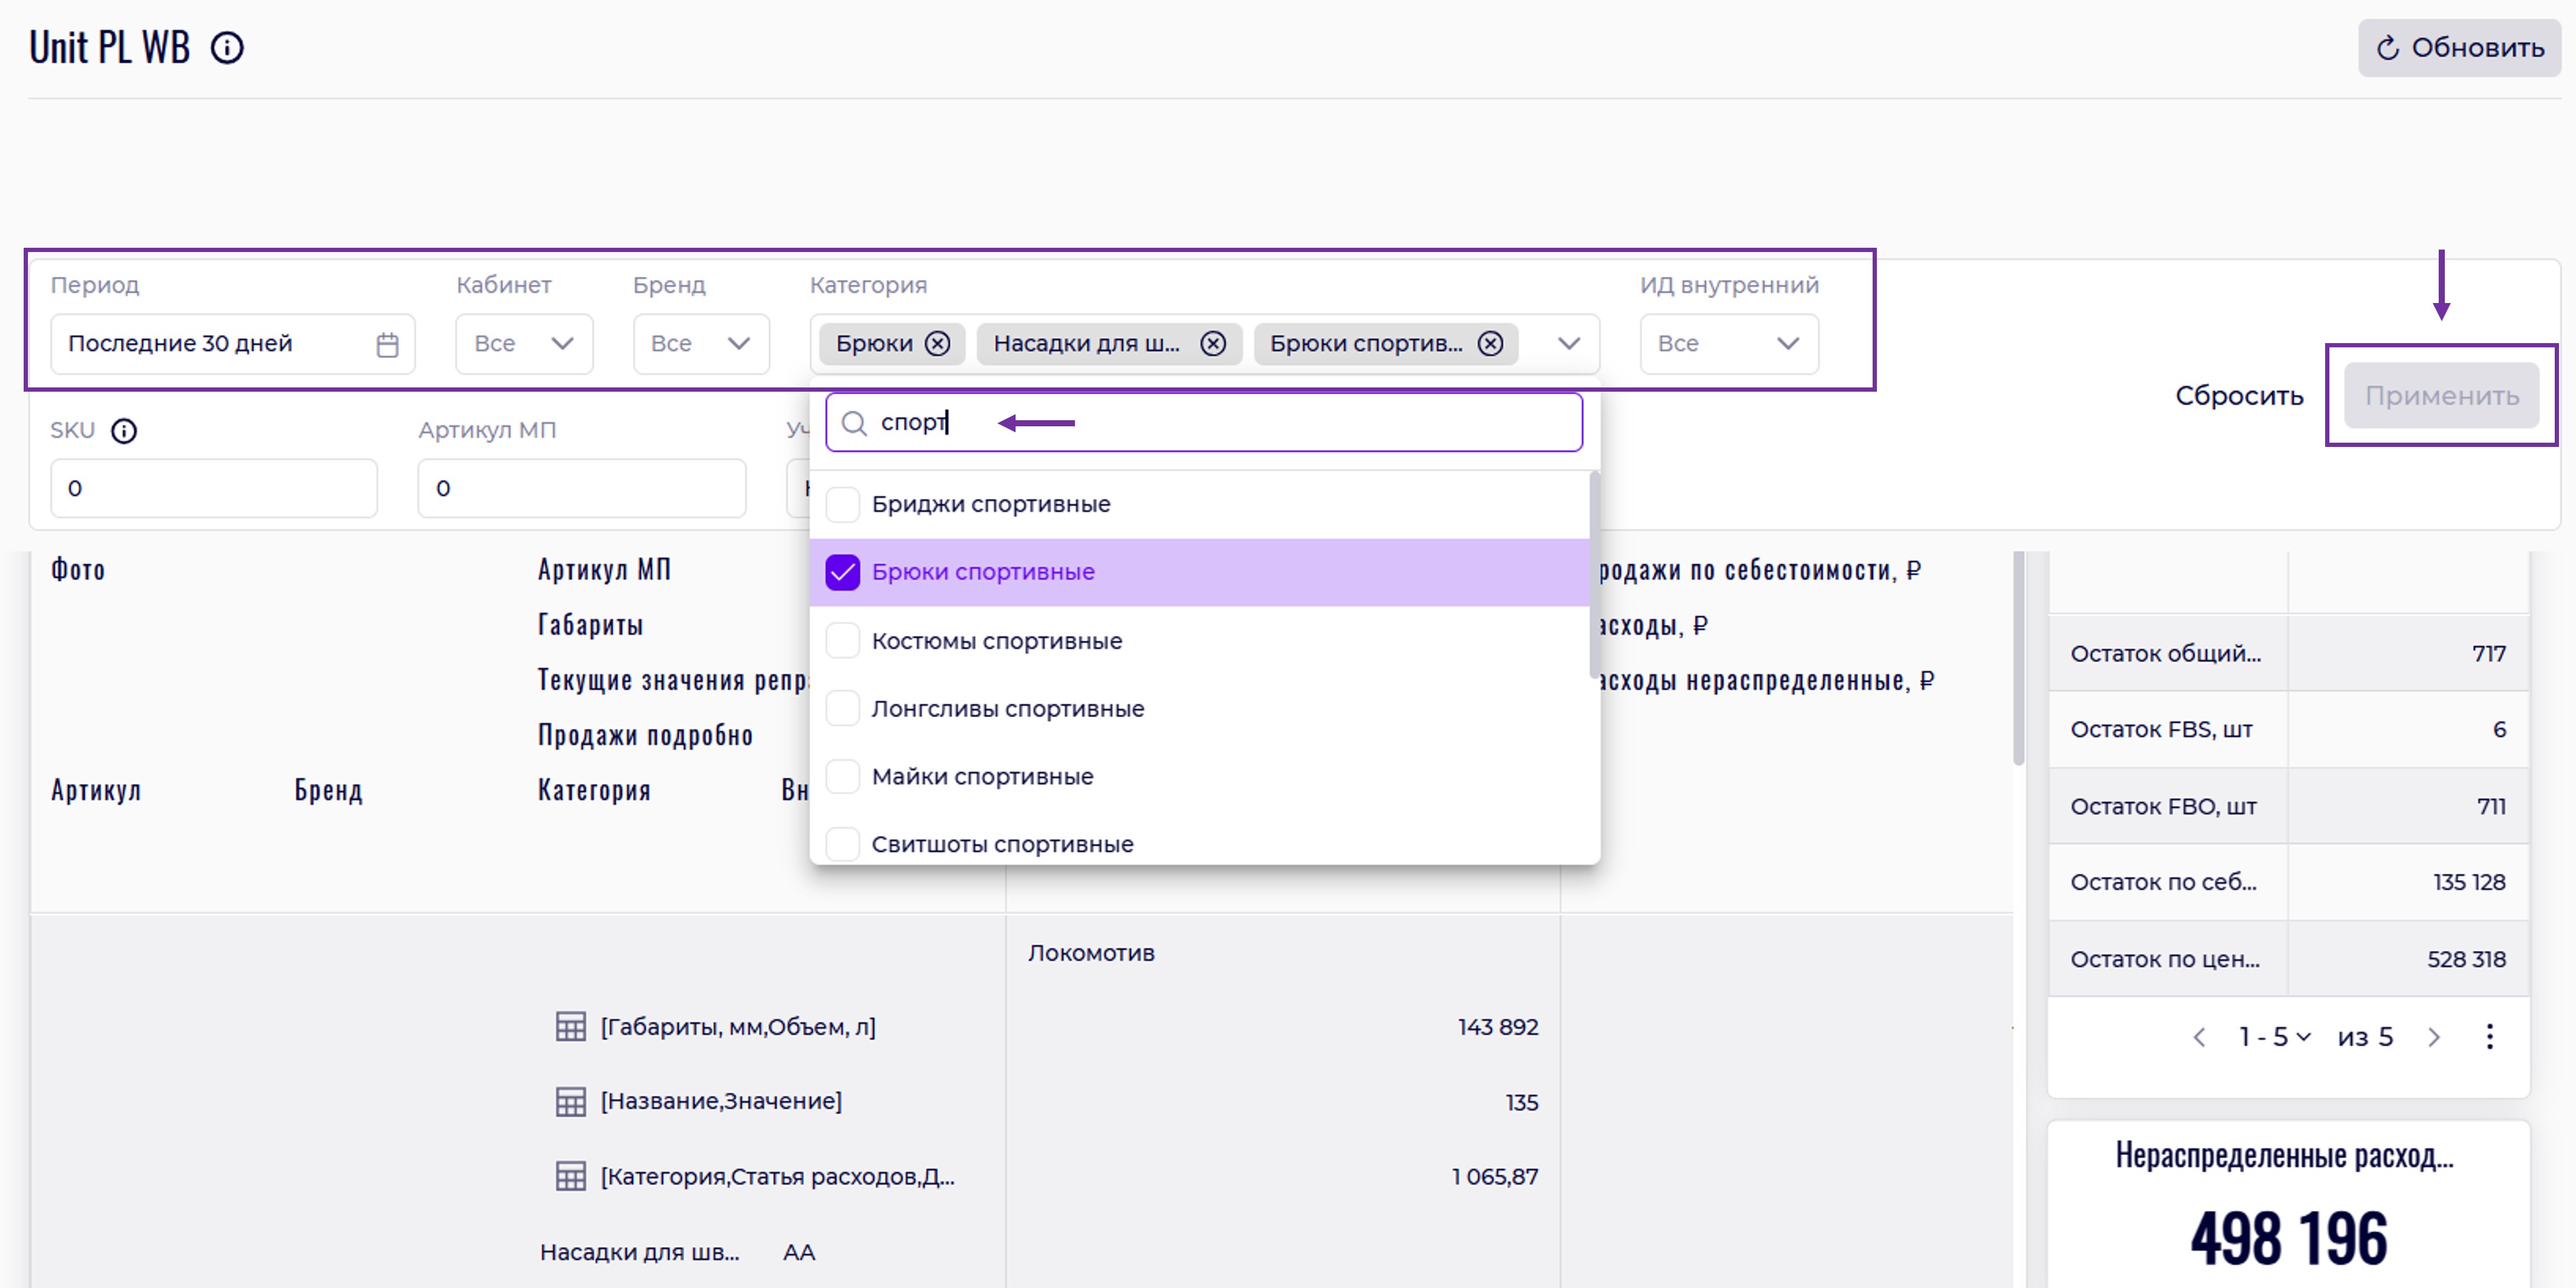Screen dimensions: 2576x1288
Task: Check Костюмы спортивные option
Action: [843, 640]
